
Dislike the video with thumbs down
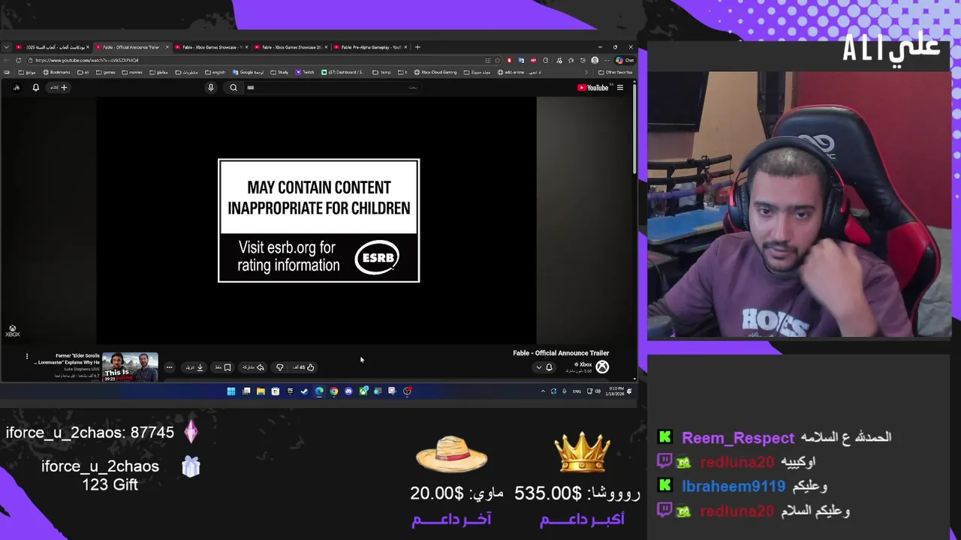pyautogui.click(x=279, y=367)
